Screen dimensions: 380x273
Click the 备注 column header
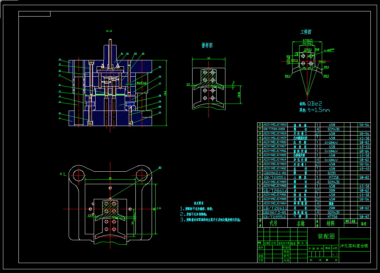point(364,224)
